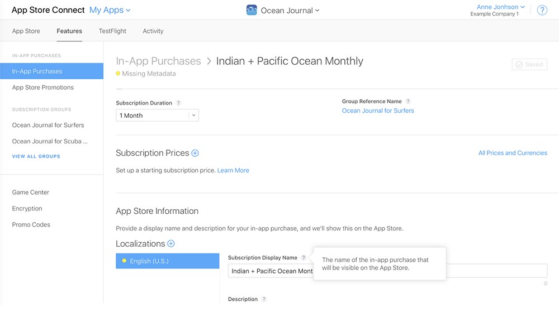Open Ocean Journal for Surfers sidebar group
The image size is (559, 312).
[x=48, y=125]
